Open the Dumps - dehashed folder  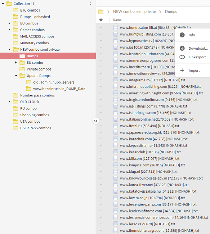(x=35, y=17)
